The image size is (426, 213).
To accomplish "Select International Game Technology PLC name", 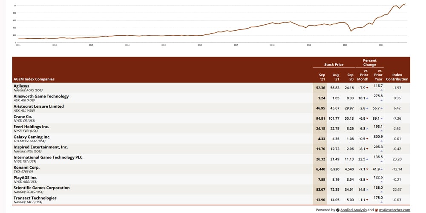I will (48, 157).
